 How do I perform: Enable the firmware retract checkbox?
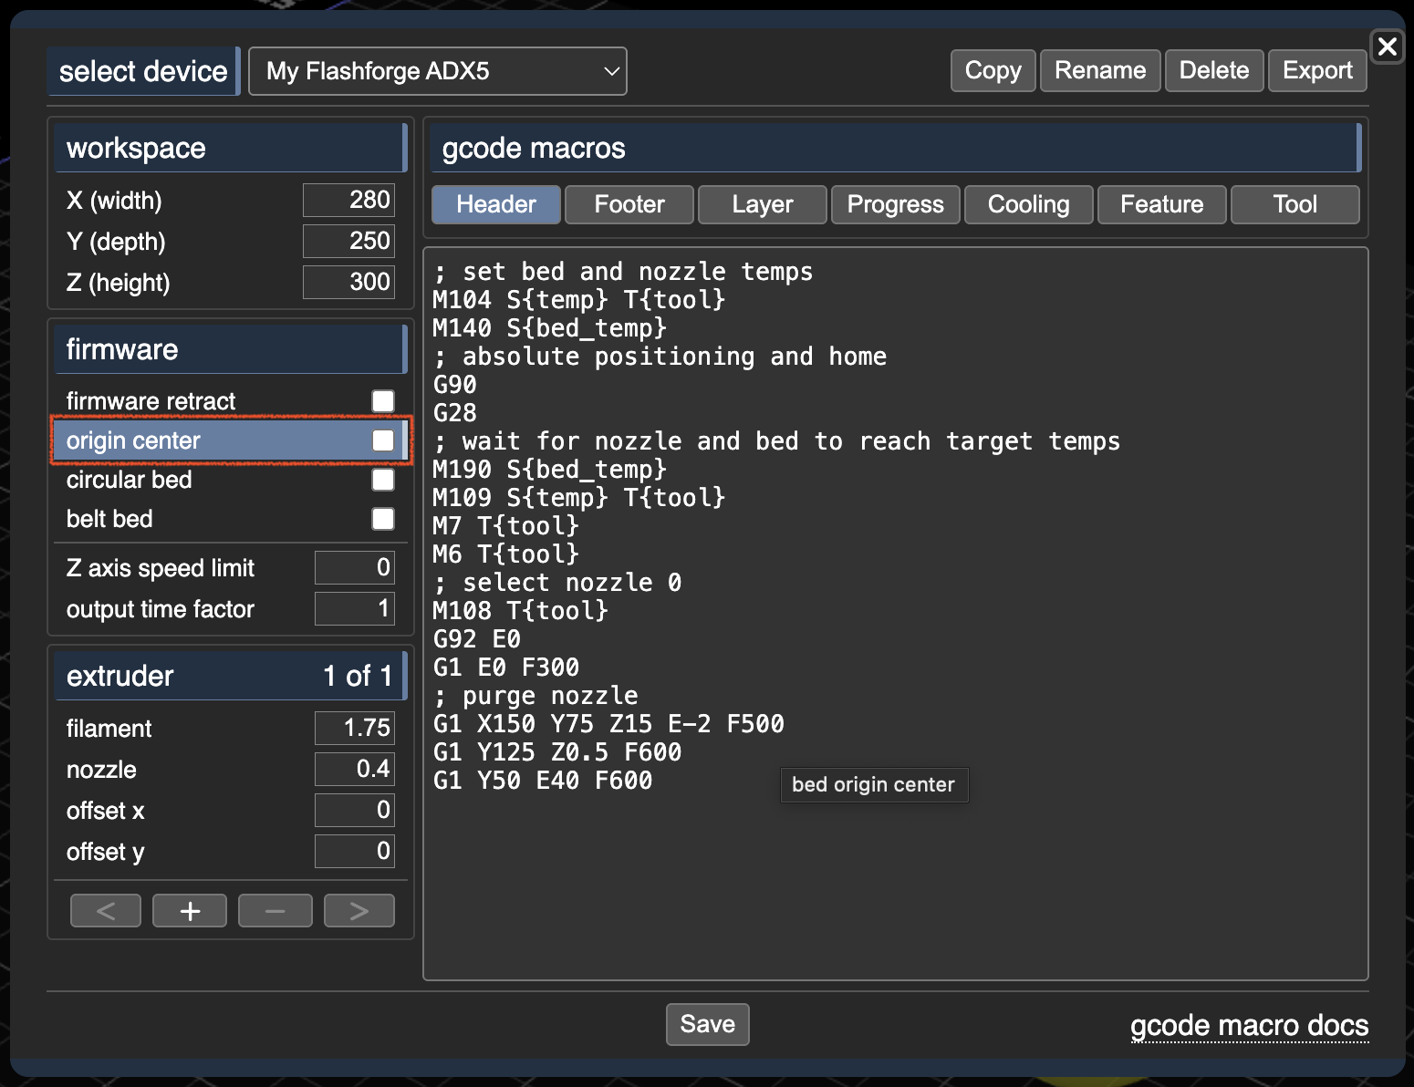pyautogui.click(x=383, y=401)
